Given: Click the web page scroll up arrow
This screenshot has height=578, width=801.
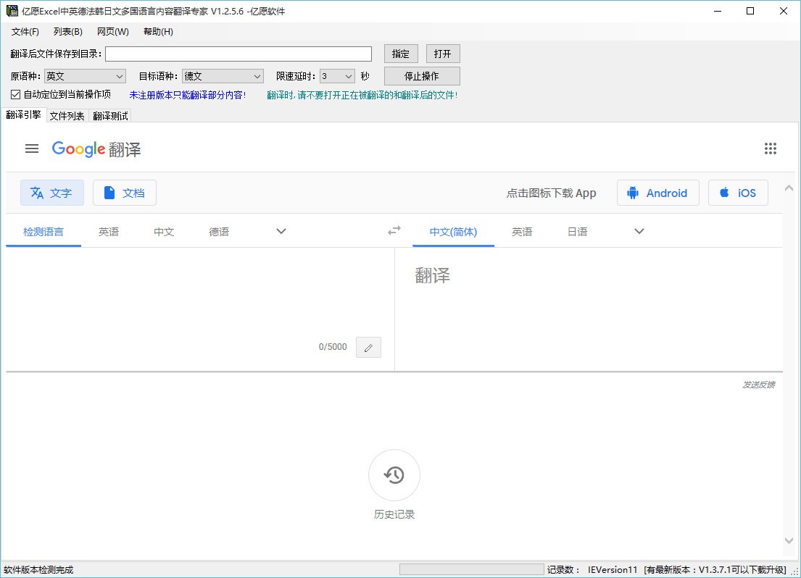Looking at the screenshot, I should pos(789,188).
